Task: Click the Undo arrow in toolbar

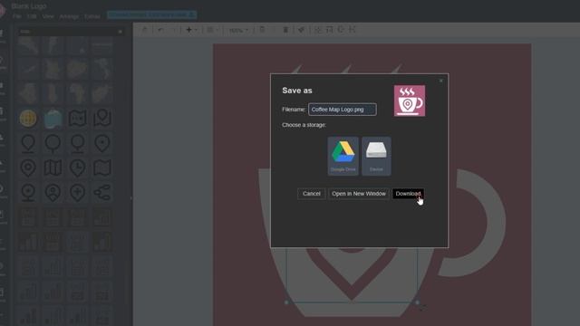Action: (x=160, y=30)
